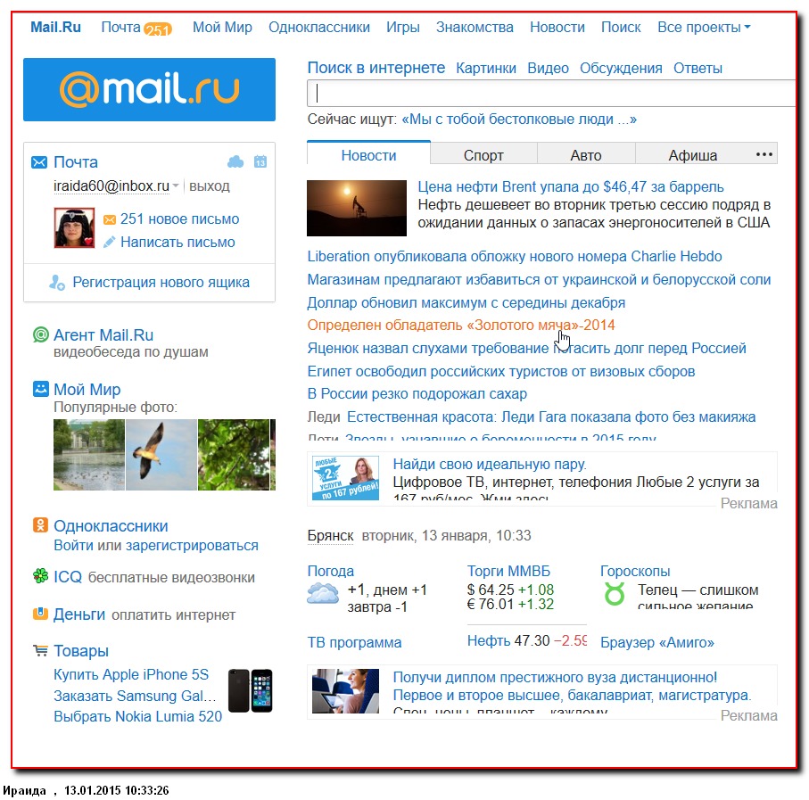Image resolution: width=809 pixels, height=800 pixels.
Task: Open Торги ММВБ link
Action: click(x=508, y=571)
